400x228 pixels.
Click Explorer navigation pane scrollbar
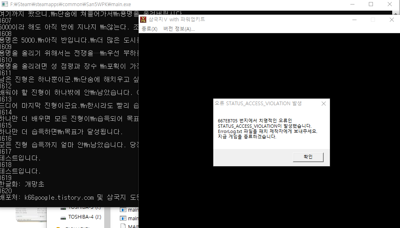(107, 218)
